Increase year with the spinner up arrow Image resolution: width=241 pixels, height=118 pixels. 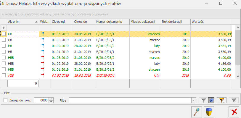tap(51, 99)
